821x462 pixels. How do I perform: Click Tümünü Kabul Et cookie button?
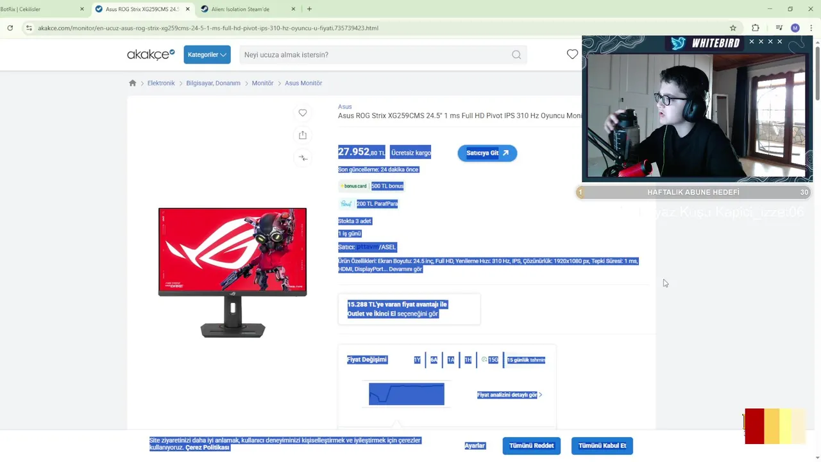[x=602, y=446]
